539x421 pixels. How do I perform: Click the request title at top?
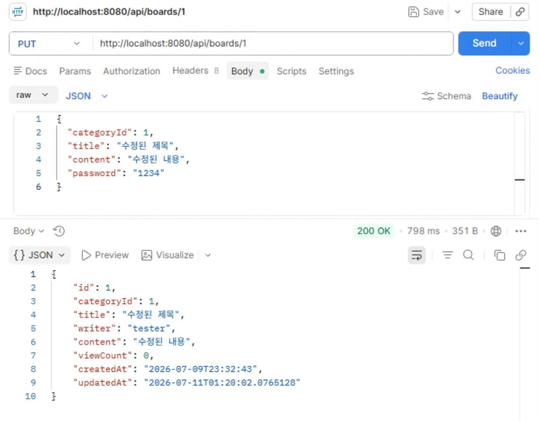click(109, 12)
